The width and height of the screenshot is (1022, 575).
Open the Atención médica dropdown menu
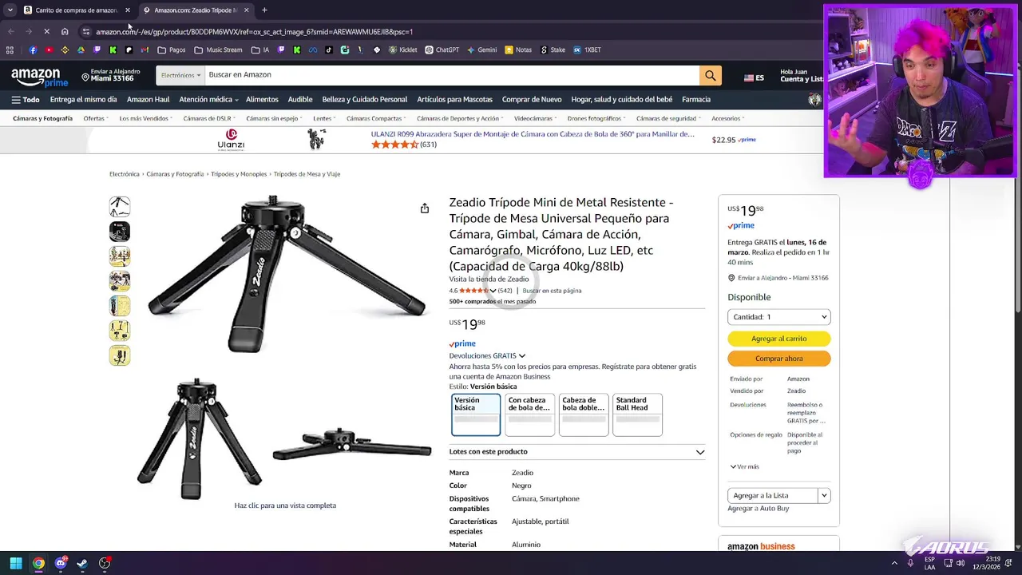click(x=208, y=100)
